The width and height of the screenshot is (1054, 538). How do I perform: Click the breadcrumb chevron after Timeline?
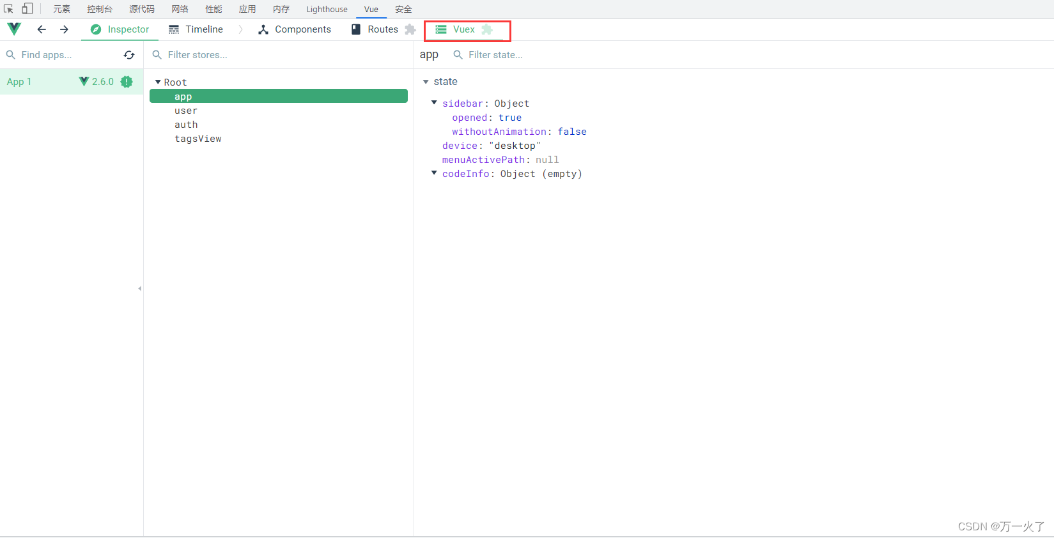[x=241, y=29]
